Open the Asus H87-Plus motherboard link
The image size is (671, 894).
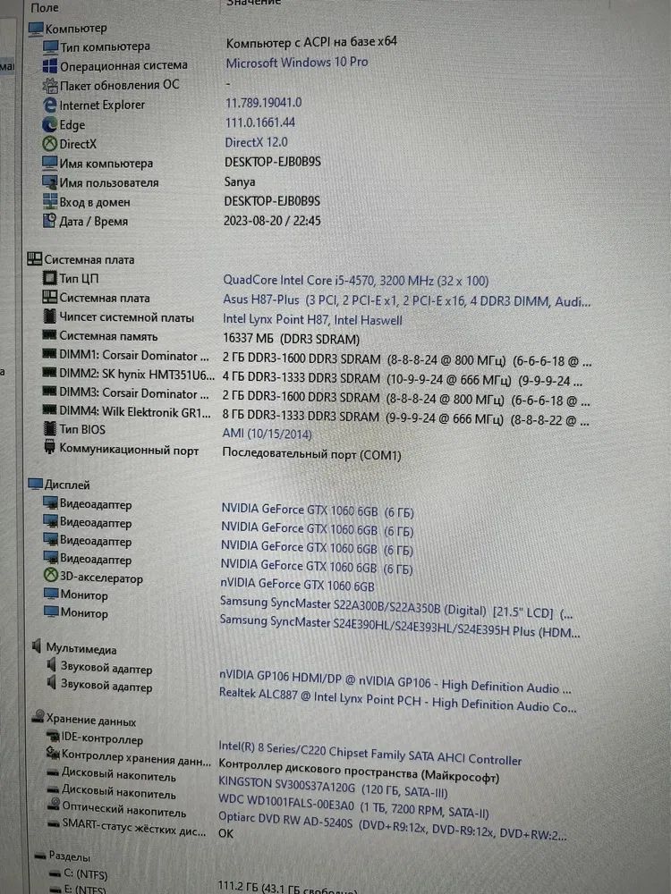407,300
